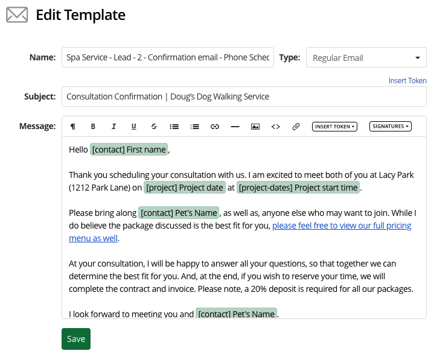434x354 pixels.
Task: Toggle italic text formatting
Action: (113, 127)
